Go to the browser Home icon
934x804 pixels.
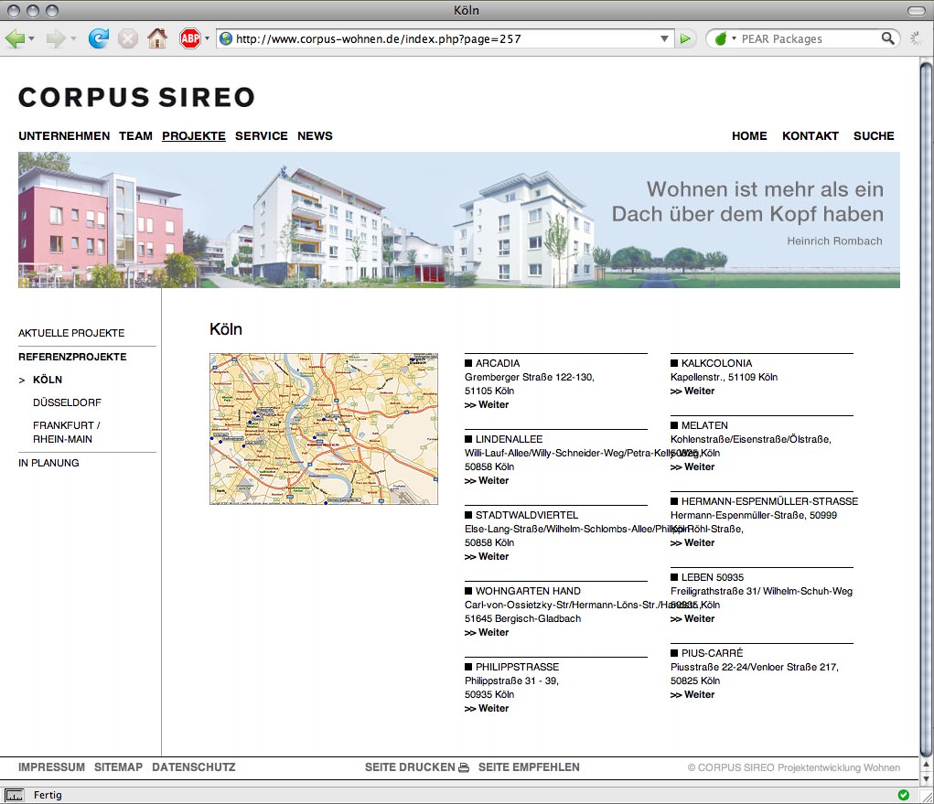click(x=157, y=38)
